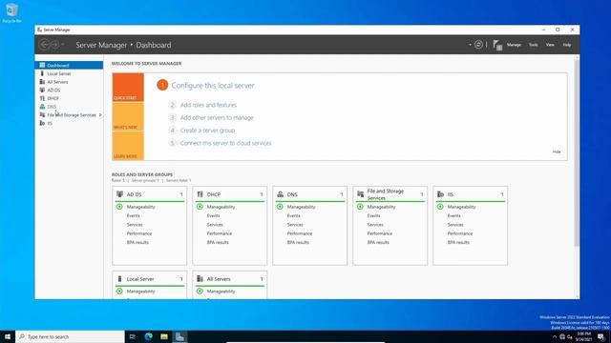Click the AD DS tile header icon
Image resolution: width=611 pixels, height=343 pixels.
pyautogui.click(x=119, y=194)
